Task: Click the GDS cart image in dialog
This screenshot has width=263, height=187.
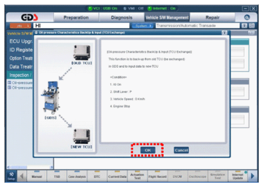Action: [x=50, y=98]
